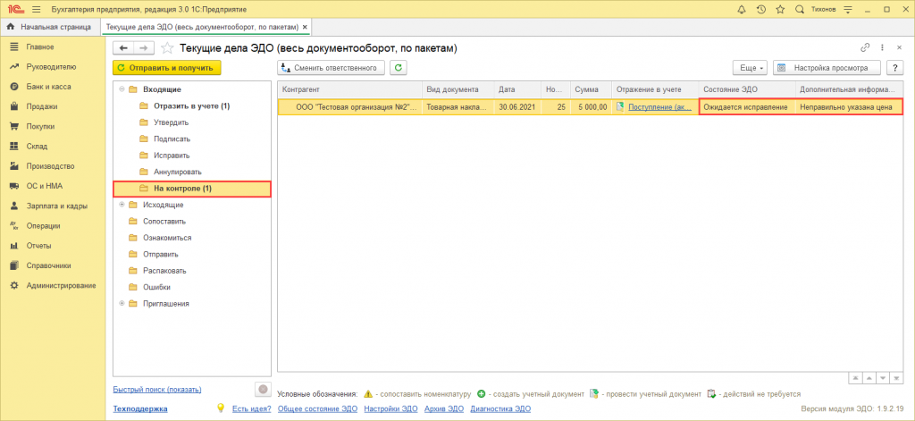The width and height of the screenshot is (915, 421).
Task: Expand the Приглашения tree node
Action: tap(122, 304)
